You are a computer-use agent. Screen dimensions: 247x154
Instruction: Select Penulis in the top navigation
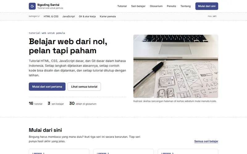(171, 6)
